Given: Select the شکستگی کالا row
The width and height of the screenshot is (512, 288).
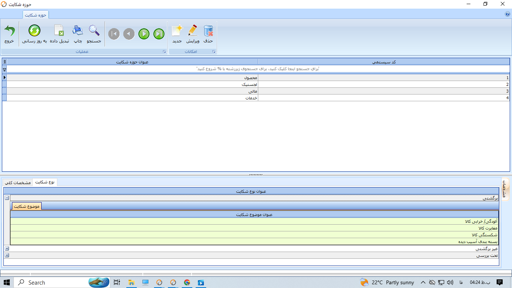Looking at the screenshot, I should (x=254, y=235).
